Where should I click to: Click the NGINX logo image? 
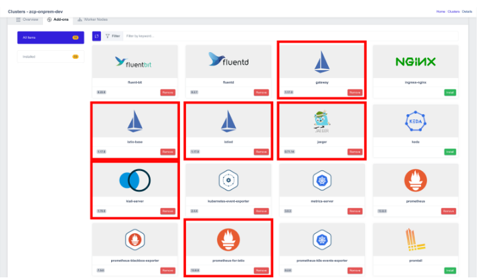click(x=416, y=61)
